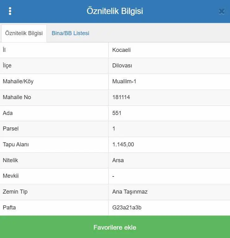
Task: Click the Nitelik value Arsa
Action: 118,160
